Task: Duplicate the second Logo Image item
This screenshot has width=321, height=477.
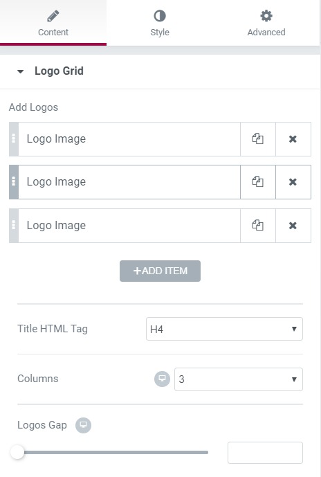Action: tap(258, 182)
